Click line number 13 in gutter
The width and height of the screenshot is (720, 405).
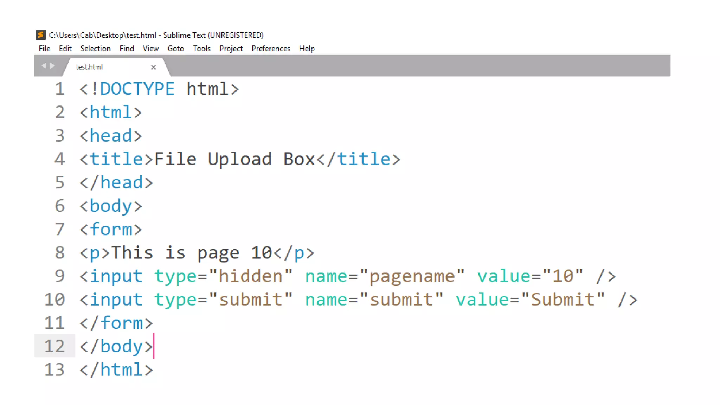click(54, 369)
